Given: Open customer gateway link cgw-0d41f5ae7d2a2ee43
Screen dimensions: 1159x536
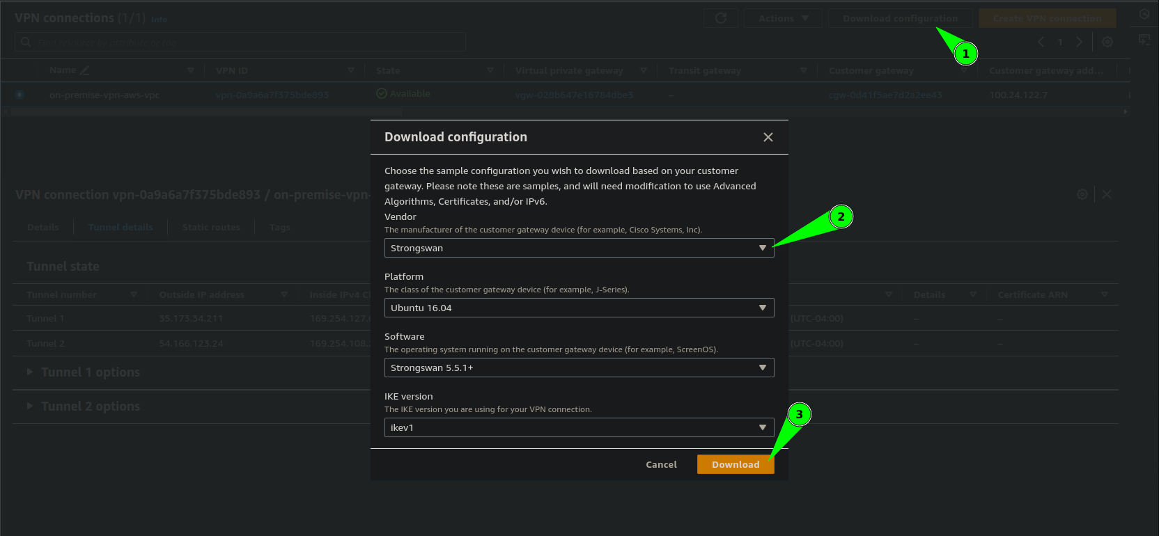Looking at the screenshot, I should click(885, 95).
